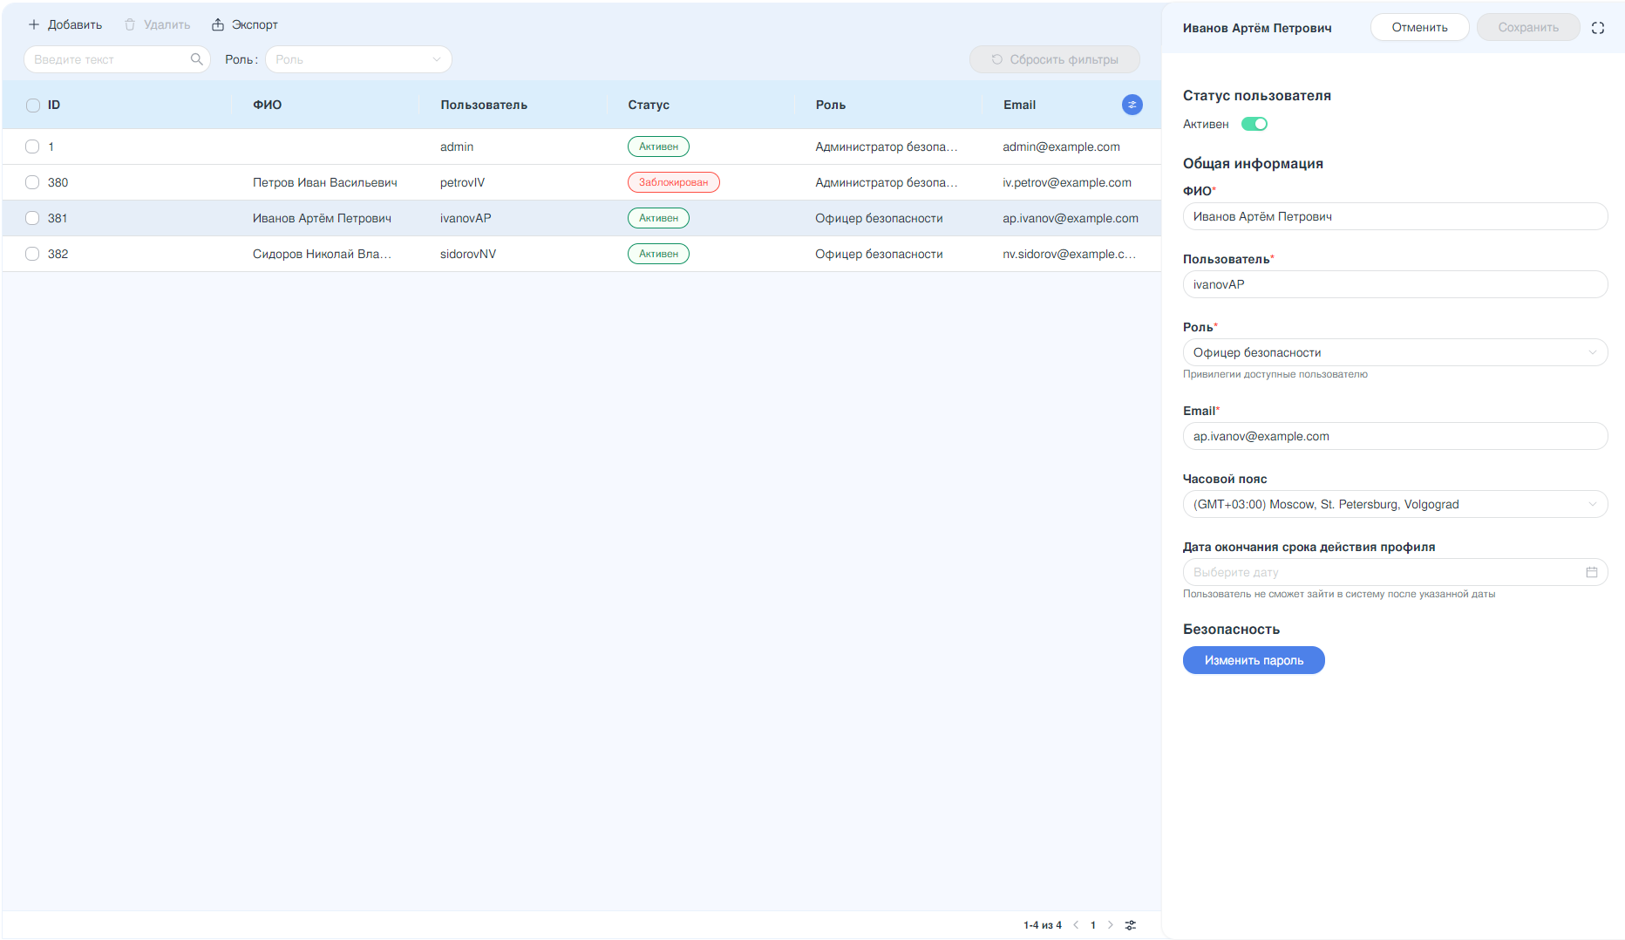This screenshot has width=1625, height=940.
Task: Sort by the ID column header
Action: tap(54, 105)
